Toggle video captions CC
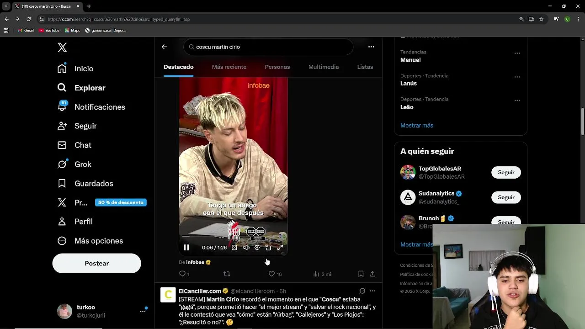Viewport: 585px width, 329px height. coord(234,248)
